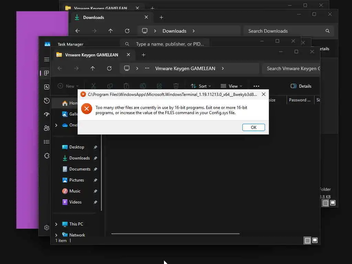
Task: Click search magnifier in Downloads window
Action: pos(328,31)
